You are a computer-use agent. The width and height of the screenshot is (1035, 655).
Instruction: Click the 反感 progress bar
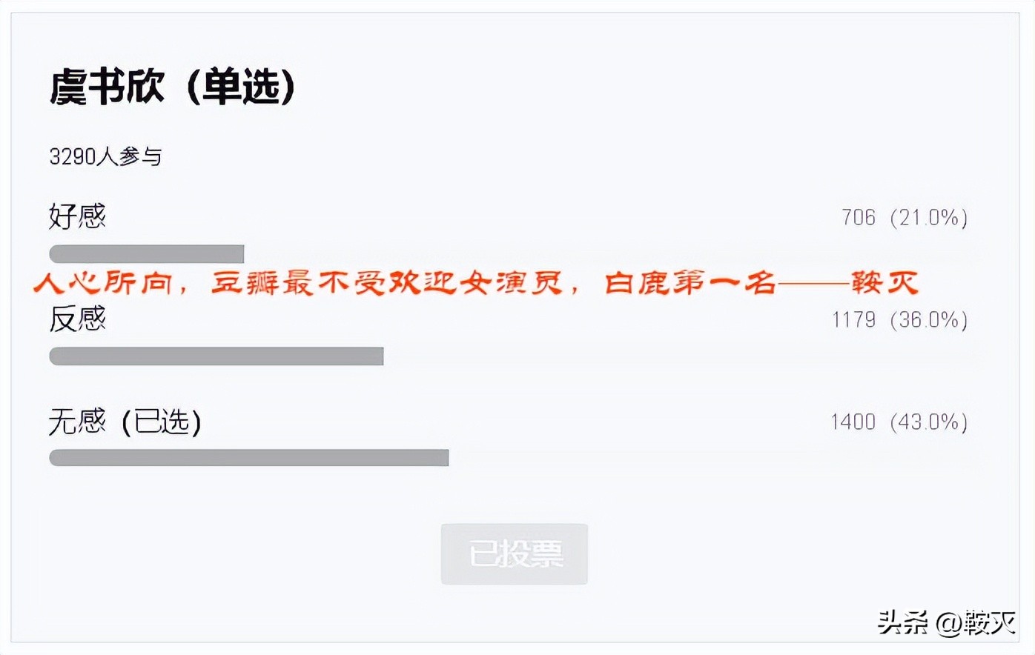216,356
